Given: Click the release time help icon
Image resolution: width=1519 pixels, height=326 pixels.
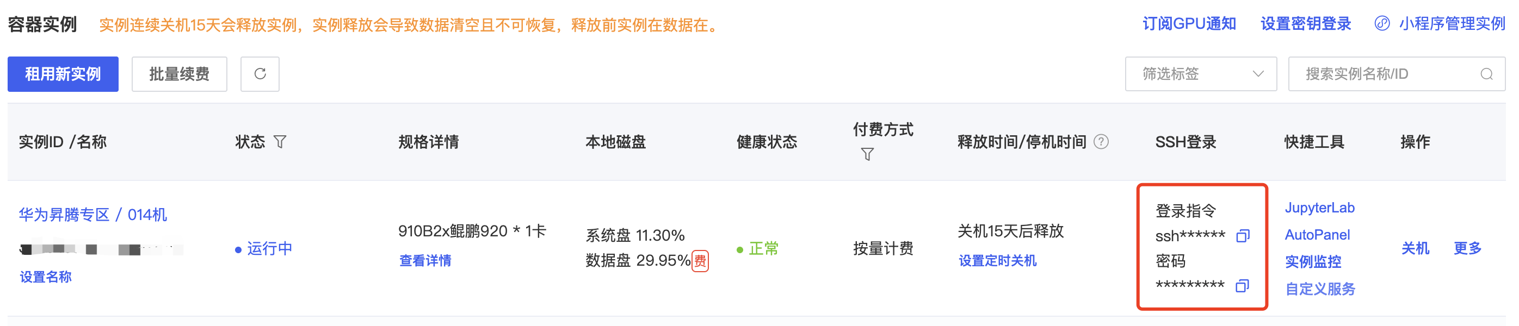Looking at the screenshot, I should tap(1101, 142).
